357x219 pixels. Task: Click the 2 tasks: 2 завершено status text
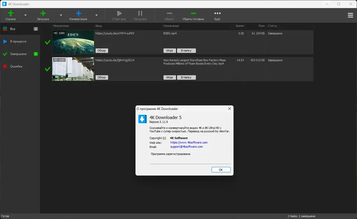click(302, 216)
